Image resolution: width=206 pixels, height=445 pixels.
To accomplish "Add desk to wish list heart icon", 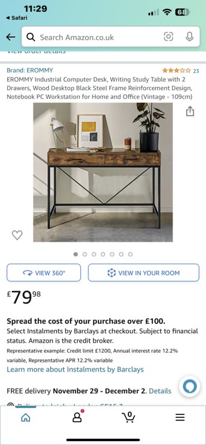I will pyautogui.click(x=17, y=235).
